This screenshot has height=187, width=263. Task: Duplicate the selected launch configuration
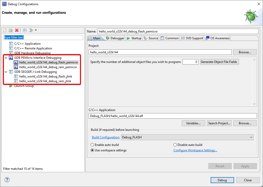click(x=11, y=30)
